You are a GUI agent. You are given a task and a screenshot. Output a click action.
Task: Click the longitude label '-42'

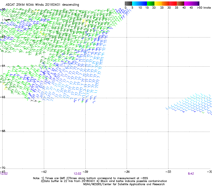pos(44,172)
